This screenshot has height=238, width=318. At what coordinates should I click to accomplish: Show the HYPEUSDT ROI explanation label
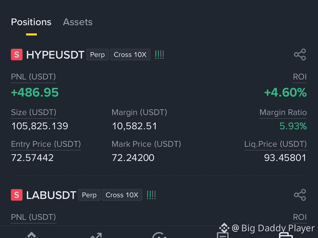click(300, 77)
